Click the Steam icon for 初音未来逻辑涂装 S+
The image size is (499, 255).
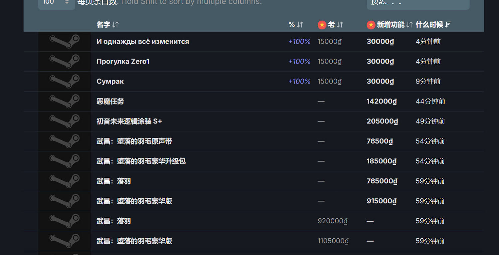point(65,122)
